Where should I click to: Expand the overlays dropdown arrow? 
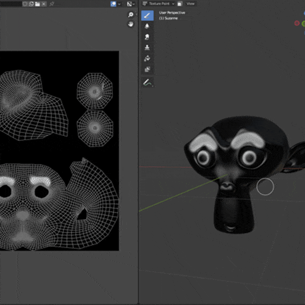point(120,4)
